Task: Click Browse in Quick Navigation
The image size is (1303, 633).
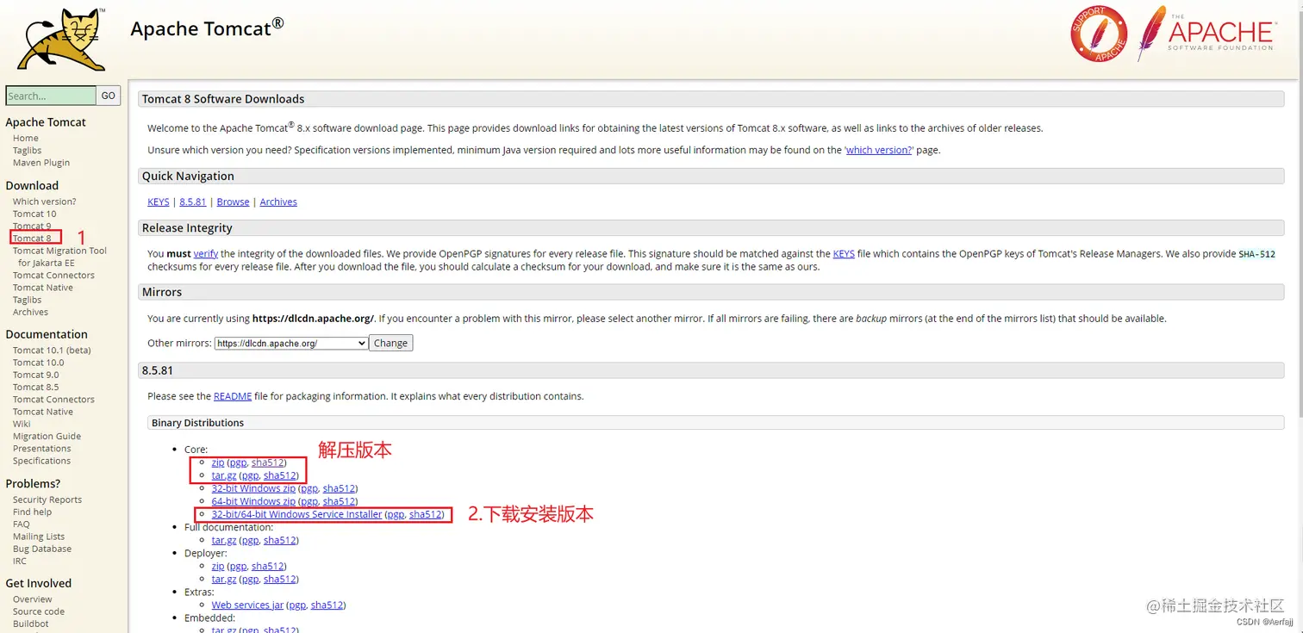Action: tap(233, 202)
